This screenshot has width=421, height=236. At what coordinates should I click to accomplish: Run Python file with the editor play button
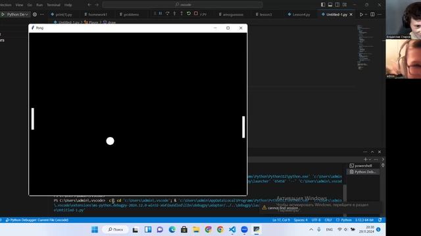(x=361, y=14)
